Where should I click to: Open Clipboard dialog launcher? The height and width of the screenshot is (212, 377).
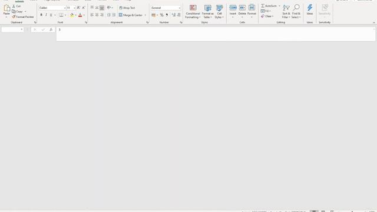[x=35, y=22]
